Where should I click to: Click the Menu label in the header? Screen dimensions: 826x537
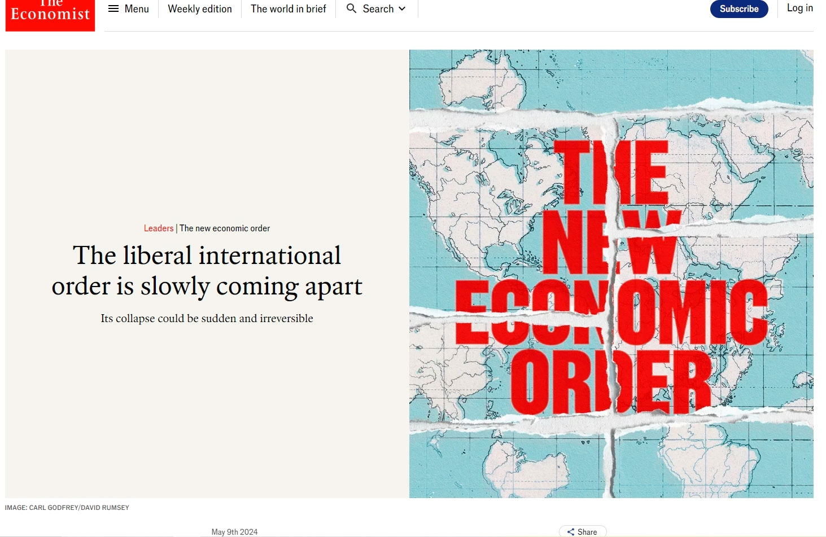137,9
